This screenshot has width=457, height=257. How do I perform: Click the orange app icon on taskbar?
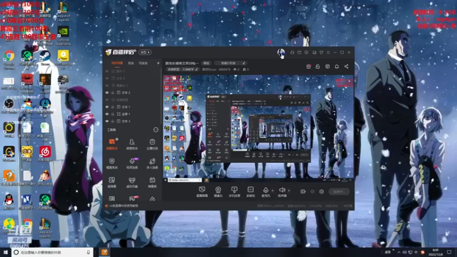(x=105, y=252)
